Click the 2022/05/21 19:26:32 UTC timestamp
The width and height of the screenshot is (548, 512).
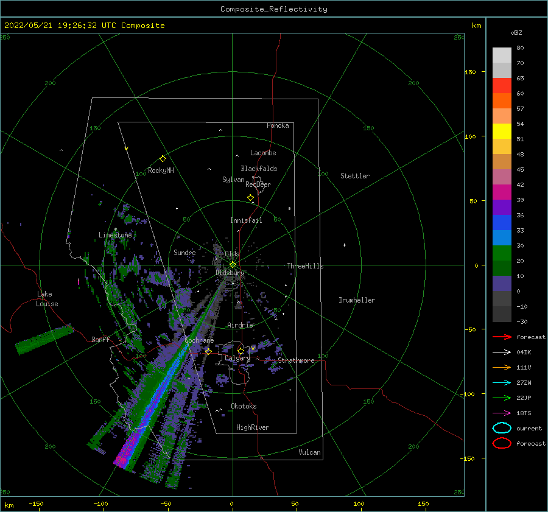click(55, 26)
